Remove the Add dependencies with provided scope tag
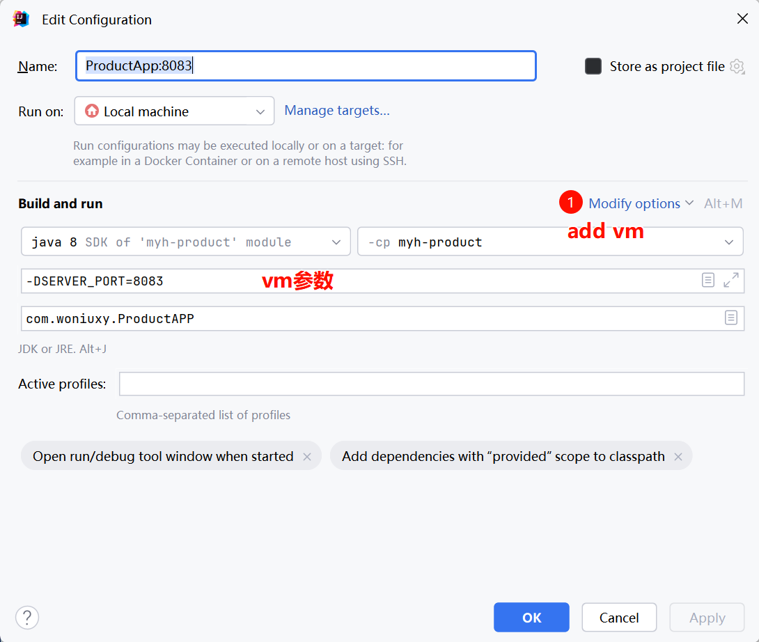 tap(678, 457)
